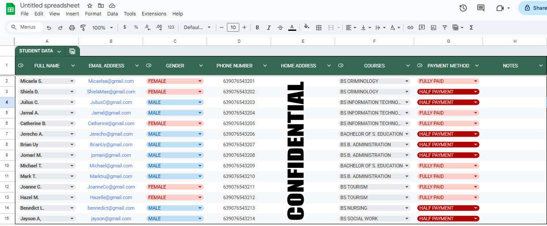This screenshot has height=226, width=547.
Task: Open the text color picker
Action: (x=292, y=27)
